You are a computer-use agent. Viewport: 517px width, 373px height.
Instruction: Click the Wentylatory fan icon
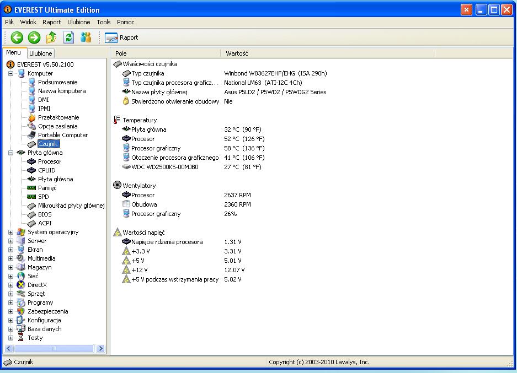117,185
